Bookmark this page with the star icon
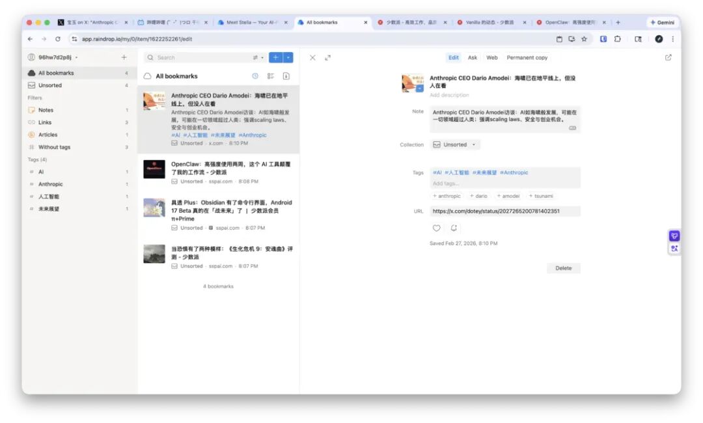Image resolution: width=703 pixels, height=423 pixels. point(584,39)
